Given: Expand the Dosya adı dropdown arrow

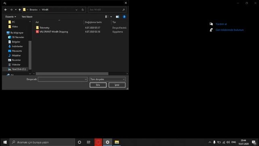Looking at the screenshot, I should (x=85, y=79).
